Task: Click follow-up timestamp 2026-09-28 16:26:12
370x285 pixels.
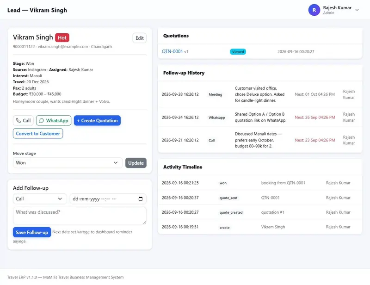Action: (180, 94)
